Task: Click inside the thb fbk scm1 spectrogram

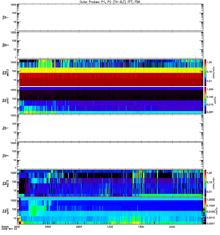Action: (x=110, y=100)
